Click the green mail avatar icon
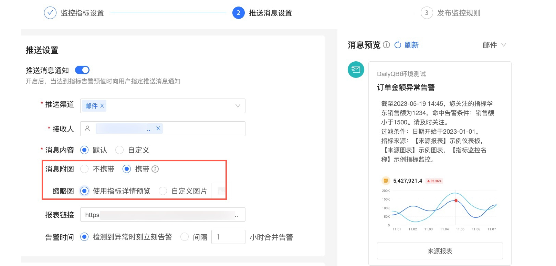Viewport: 556px width, 266px height. (356, 70)
